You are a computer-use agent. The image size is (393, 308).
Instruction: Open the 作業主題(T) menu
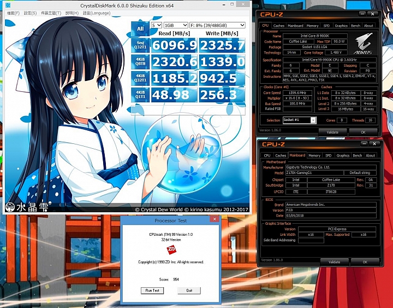pos(51,13)
